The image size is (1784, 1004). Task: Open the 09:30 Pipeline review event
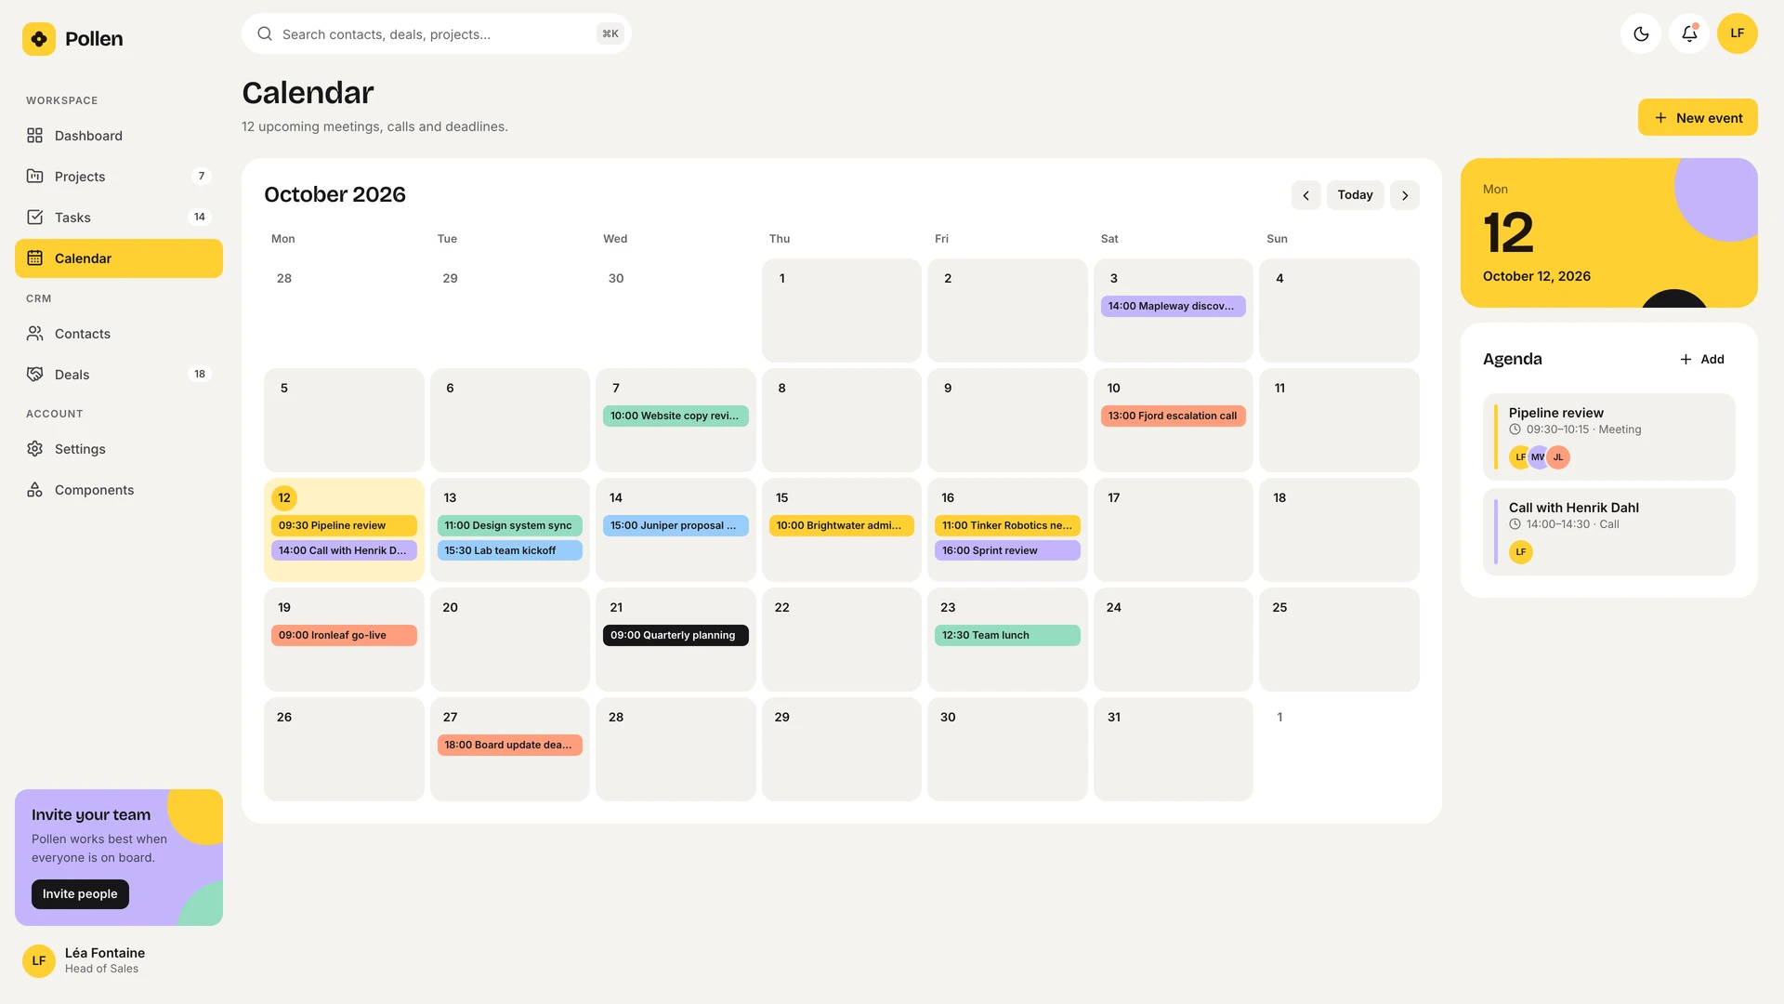pyautogui.click(x=344, y=525)
